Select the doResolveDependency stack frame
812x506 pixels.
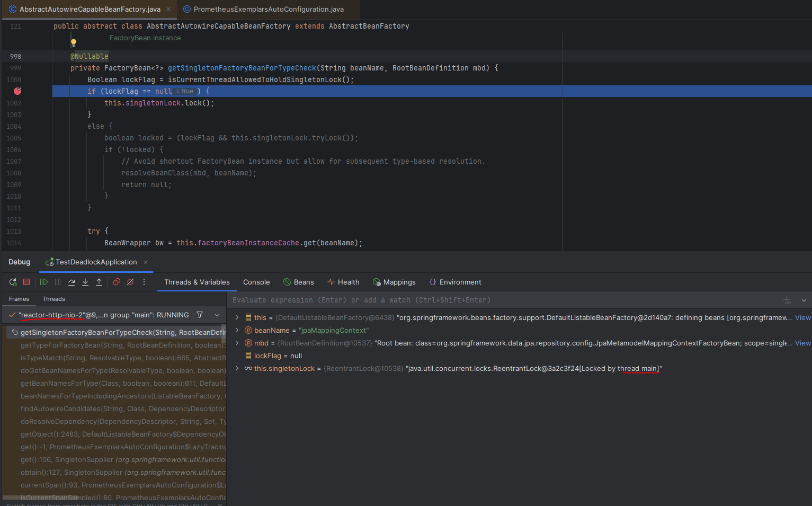117,422
